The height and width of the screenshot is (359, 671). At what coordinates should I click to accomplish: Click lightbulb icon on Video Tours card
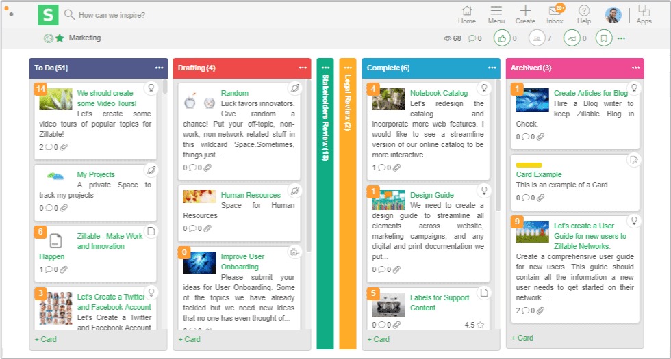151,88
